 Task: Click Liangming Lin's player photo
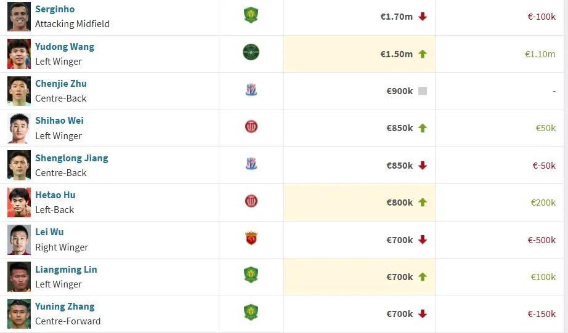[x=19, y=276]
